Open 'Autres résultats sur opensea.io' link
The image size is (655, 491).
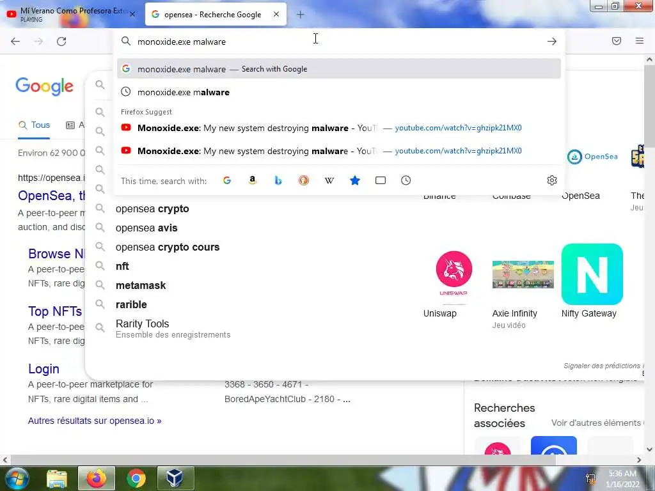click(95, 421)
